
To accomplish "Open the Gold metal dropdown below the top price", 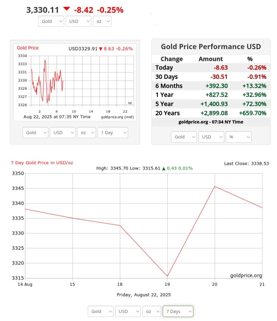I will [x=51, y=21].
